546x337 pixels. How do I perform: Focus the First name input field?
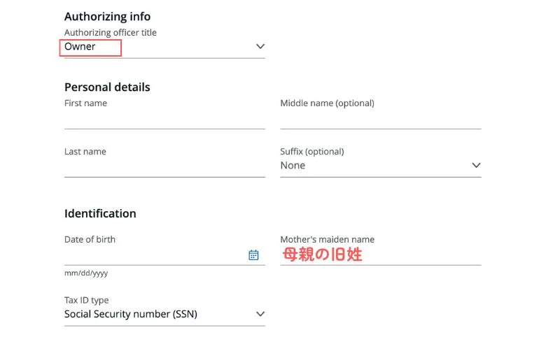coord(164,120)
